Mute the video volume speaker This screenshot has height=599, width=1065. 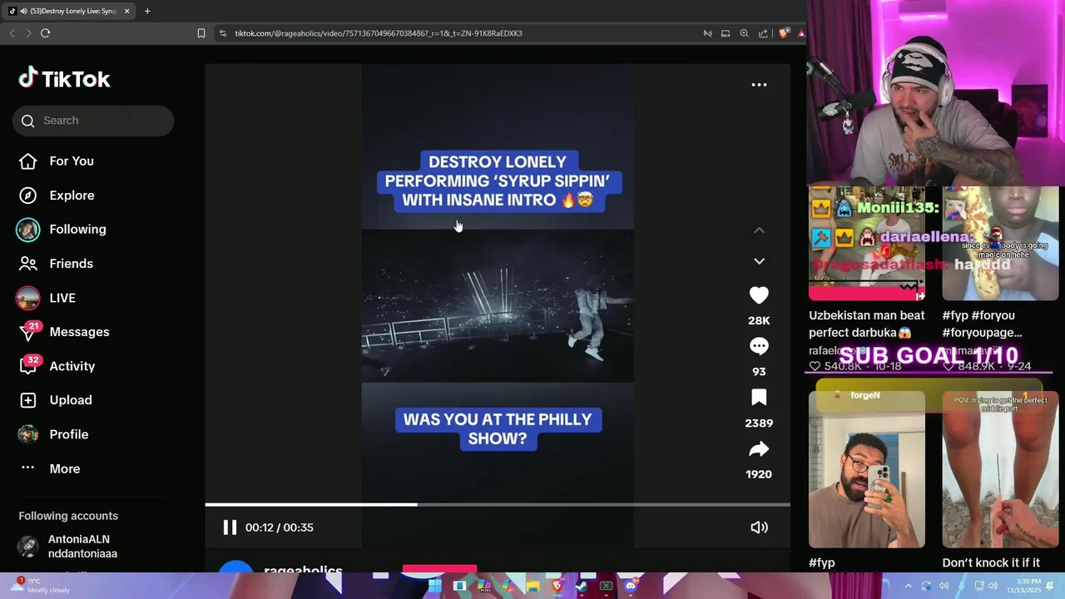point(759,527)
